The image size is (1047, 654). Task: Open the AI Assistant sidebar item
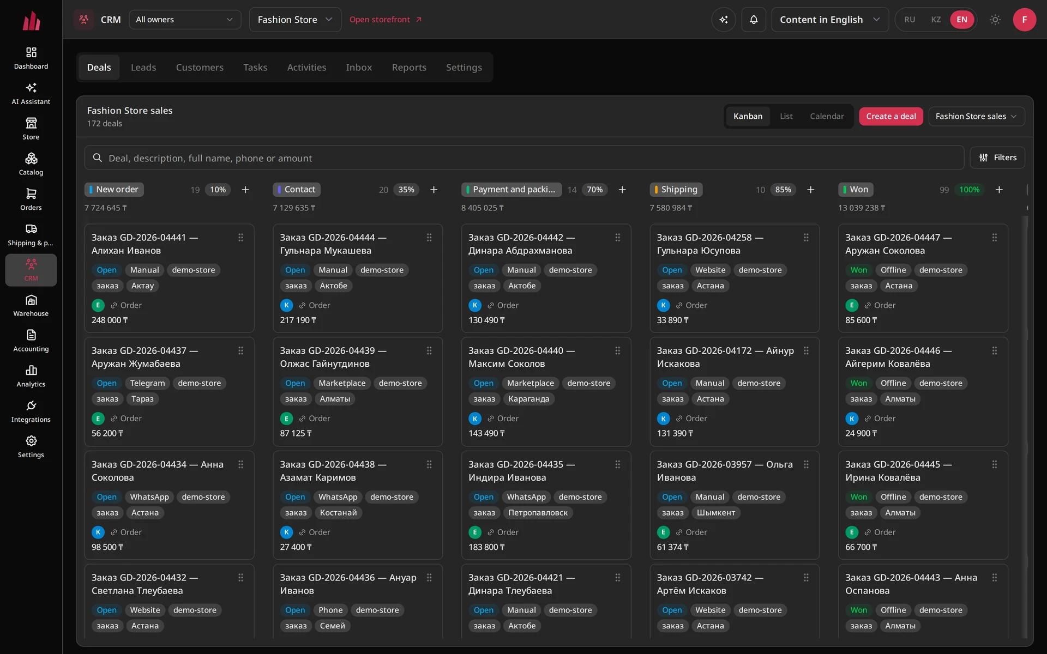click(31, 94)
